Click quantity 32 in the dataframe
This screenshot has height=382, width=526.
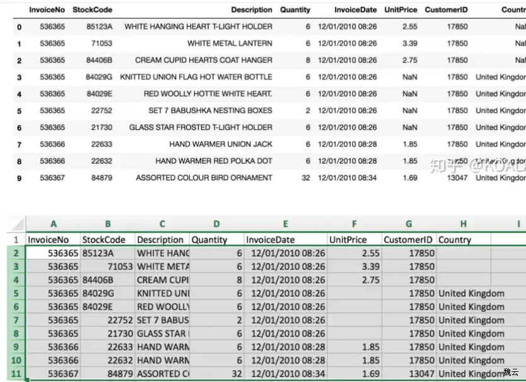coord(306,177)
